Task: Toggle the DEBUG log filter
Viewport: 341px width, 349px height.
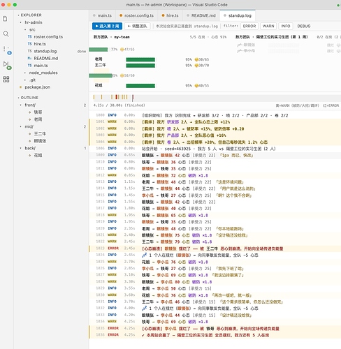Action: pos(304,26)
